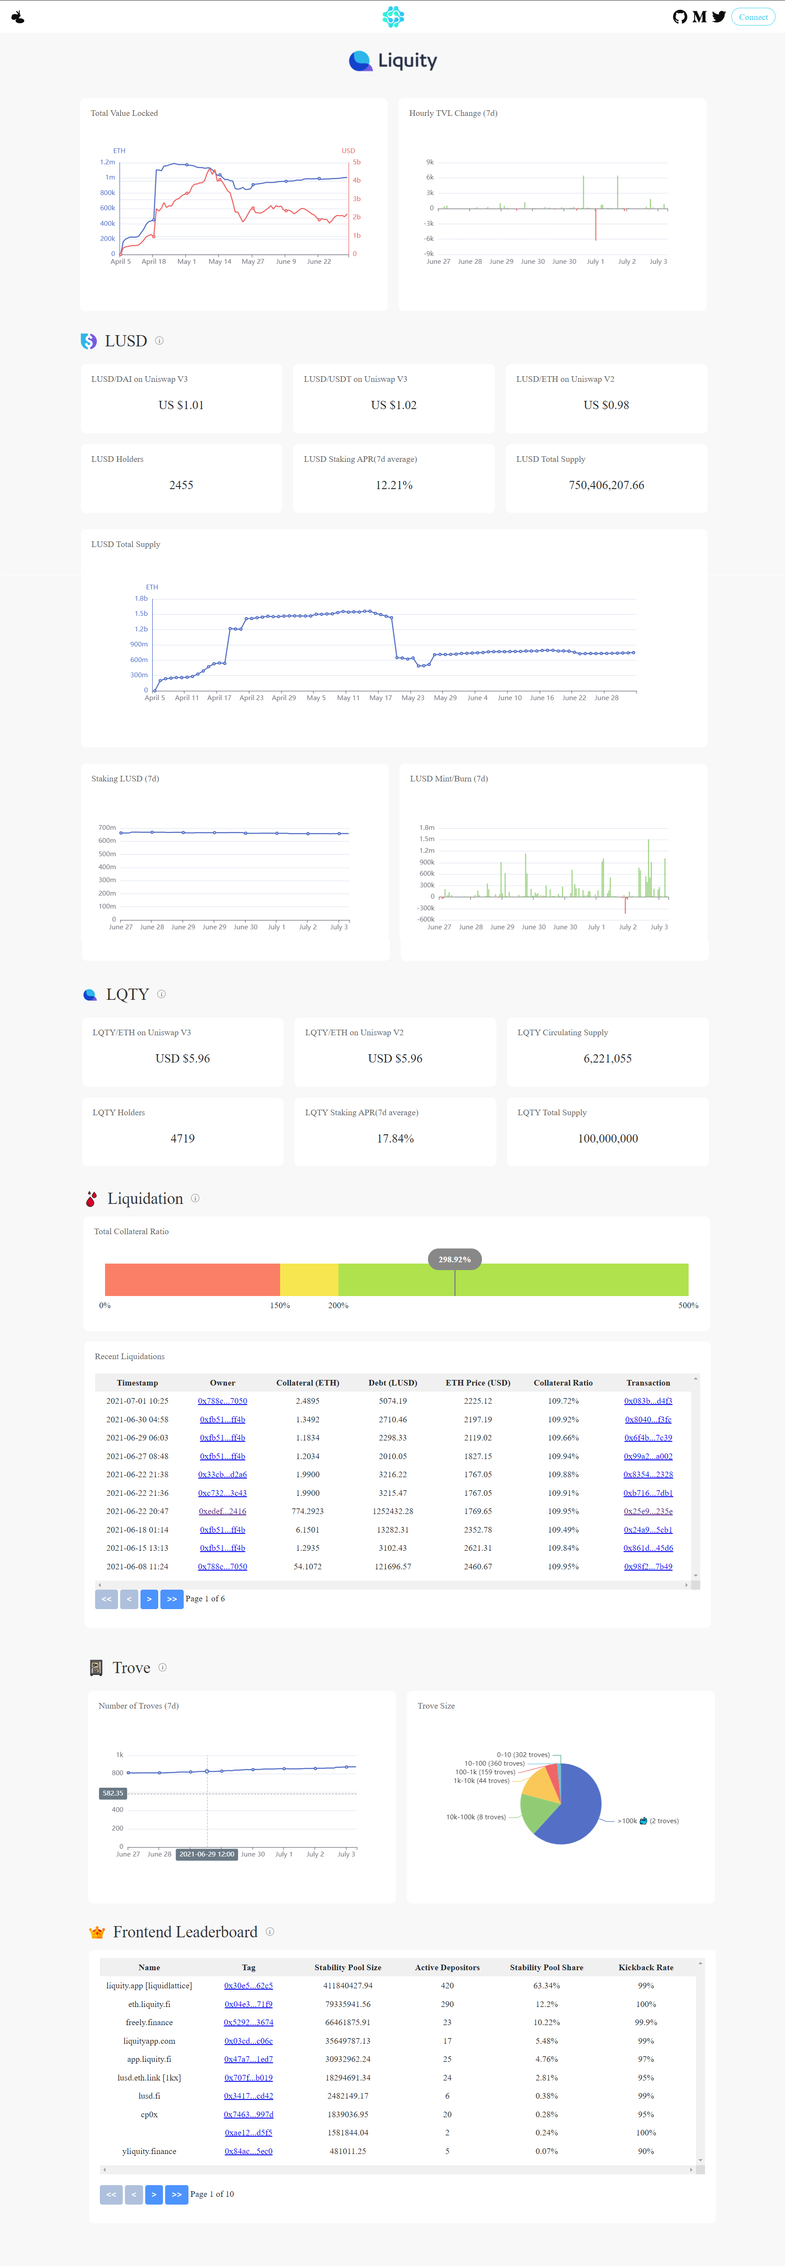This screenshot has height=2266, width=785.
Task: Go to next liquidations page
Action: [150, 1598]
